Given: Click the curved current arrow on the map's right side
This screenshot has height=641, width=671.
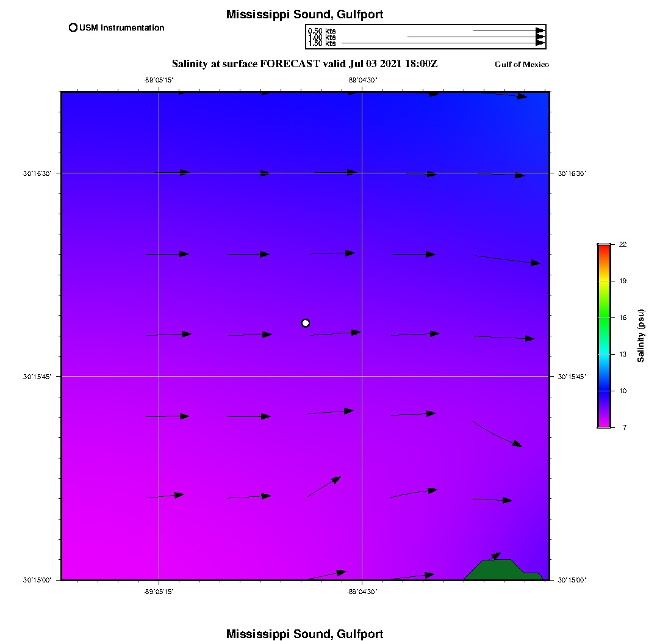Looking at the screenshot, I should tap(497, 434).
